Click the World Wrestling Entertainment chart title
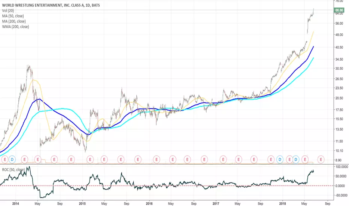Viewport: 349px width, 206px height. coord(51,5)
